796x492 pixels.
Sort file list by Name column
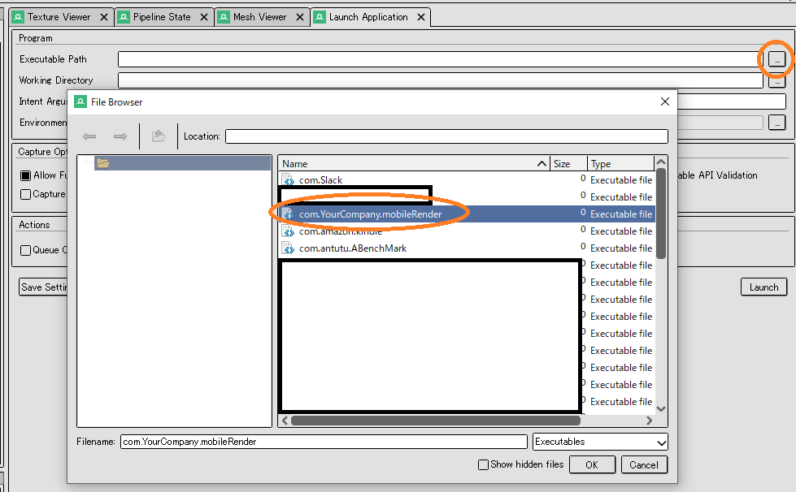click(x=414, y=164)
